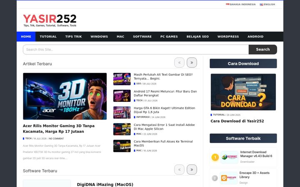Click SEO category tag
The height and width of the screenshot is (187, 300).
pos(138,84)
